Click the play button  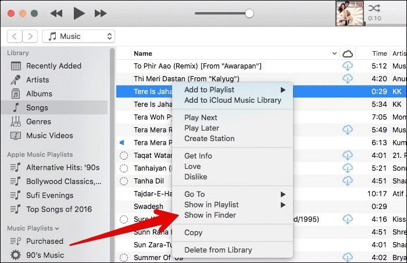click(x=79, y=13)
